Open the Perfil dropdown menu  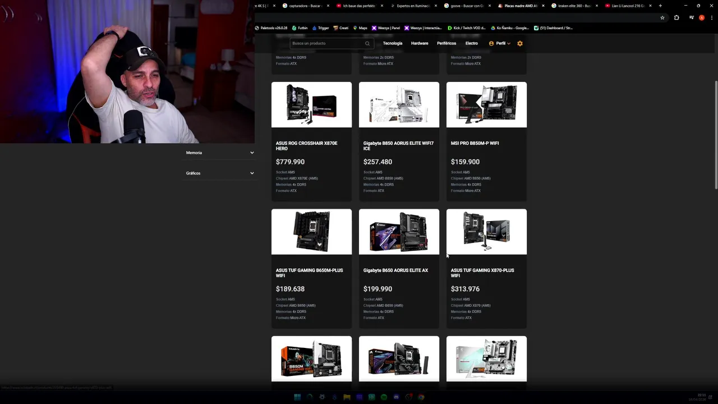pos(500,43)
